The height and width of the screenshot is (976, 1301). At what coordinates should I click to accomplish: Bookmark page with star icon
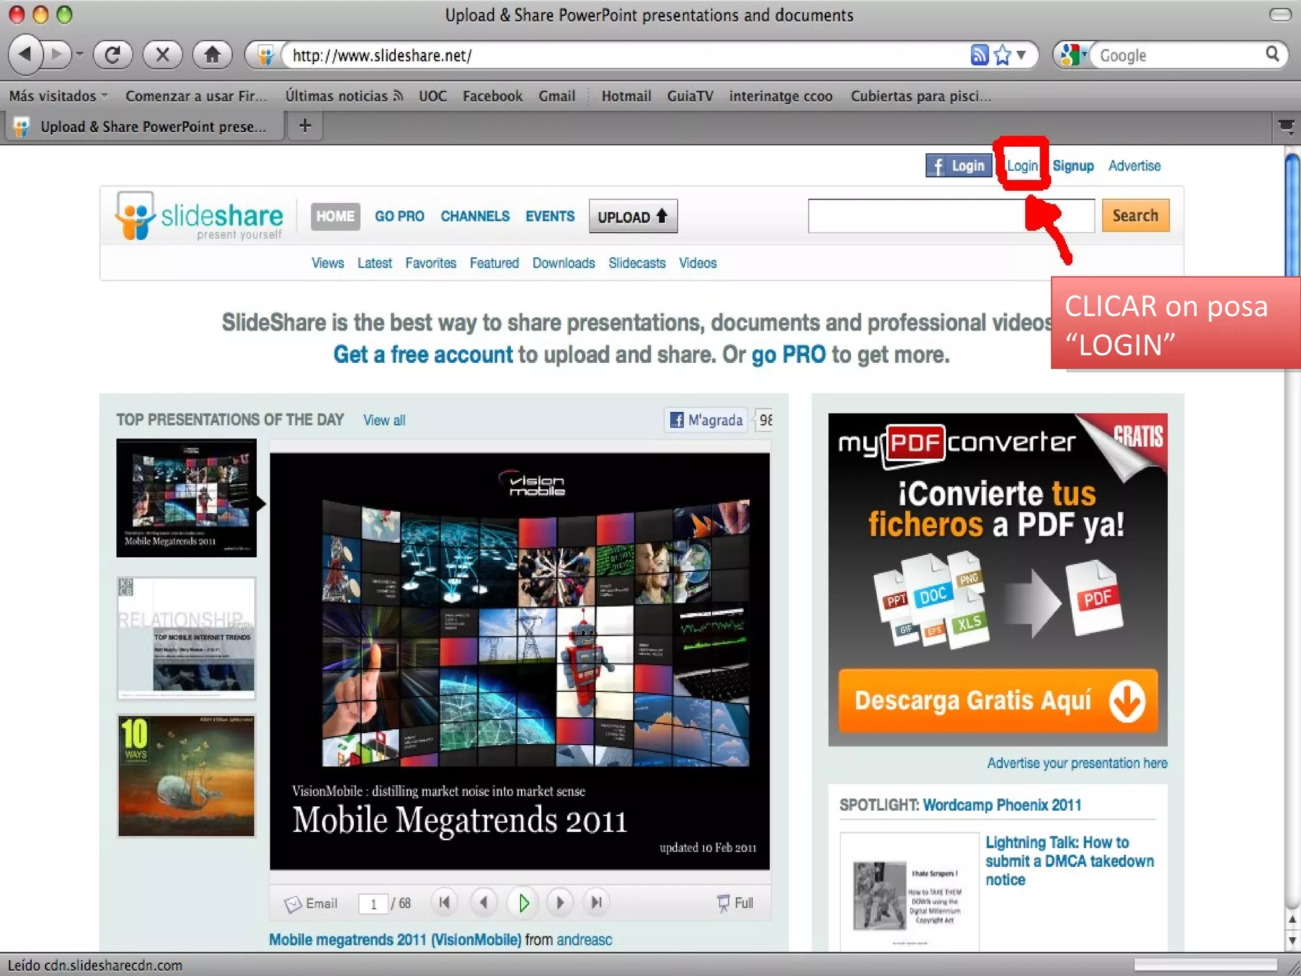pos(1002,55)
